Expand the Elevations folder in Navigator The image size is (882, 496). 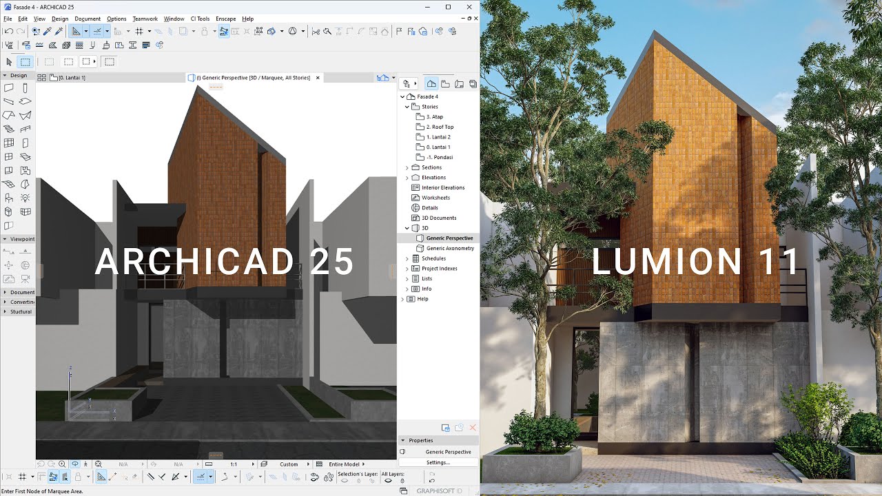pyautogui.click(x=407, y=178)
